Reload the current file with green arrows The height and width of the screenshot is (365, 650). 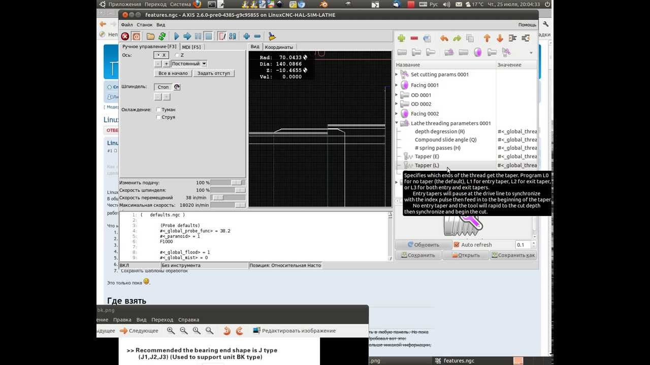[162, 36]
